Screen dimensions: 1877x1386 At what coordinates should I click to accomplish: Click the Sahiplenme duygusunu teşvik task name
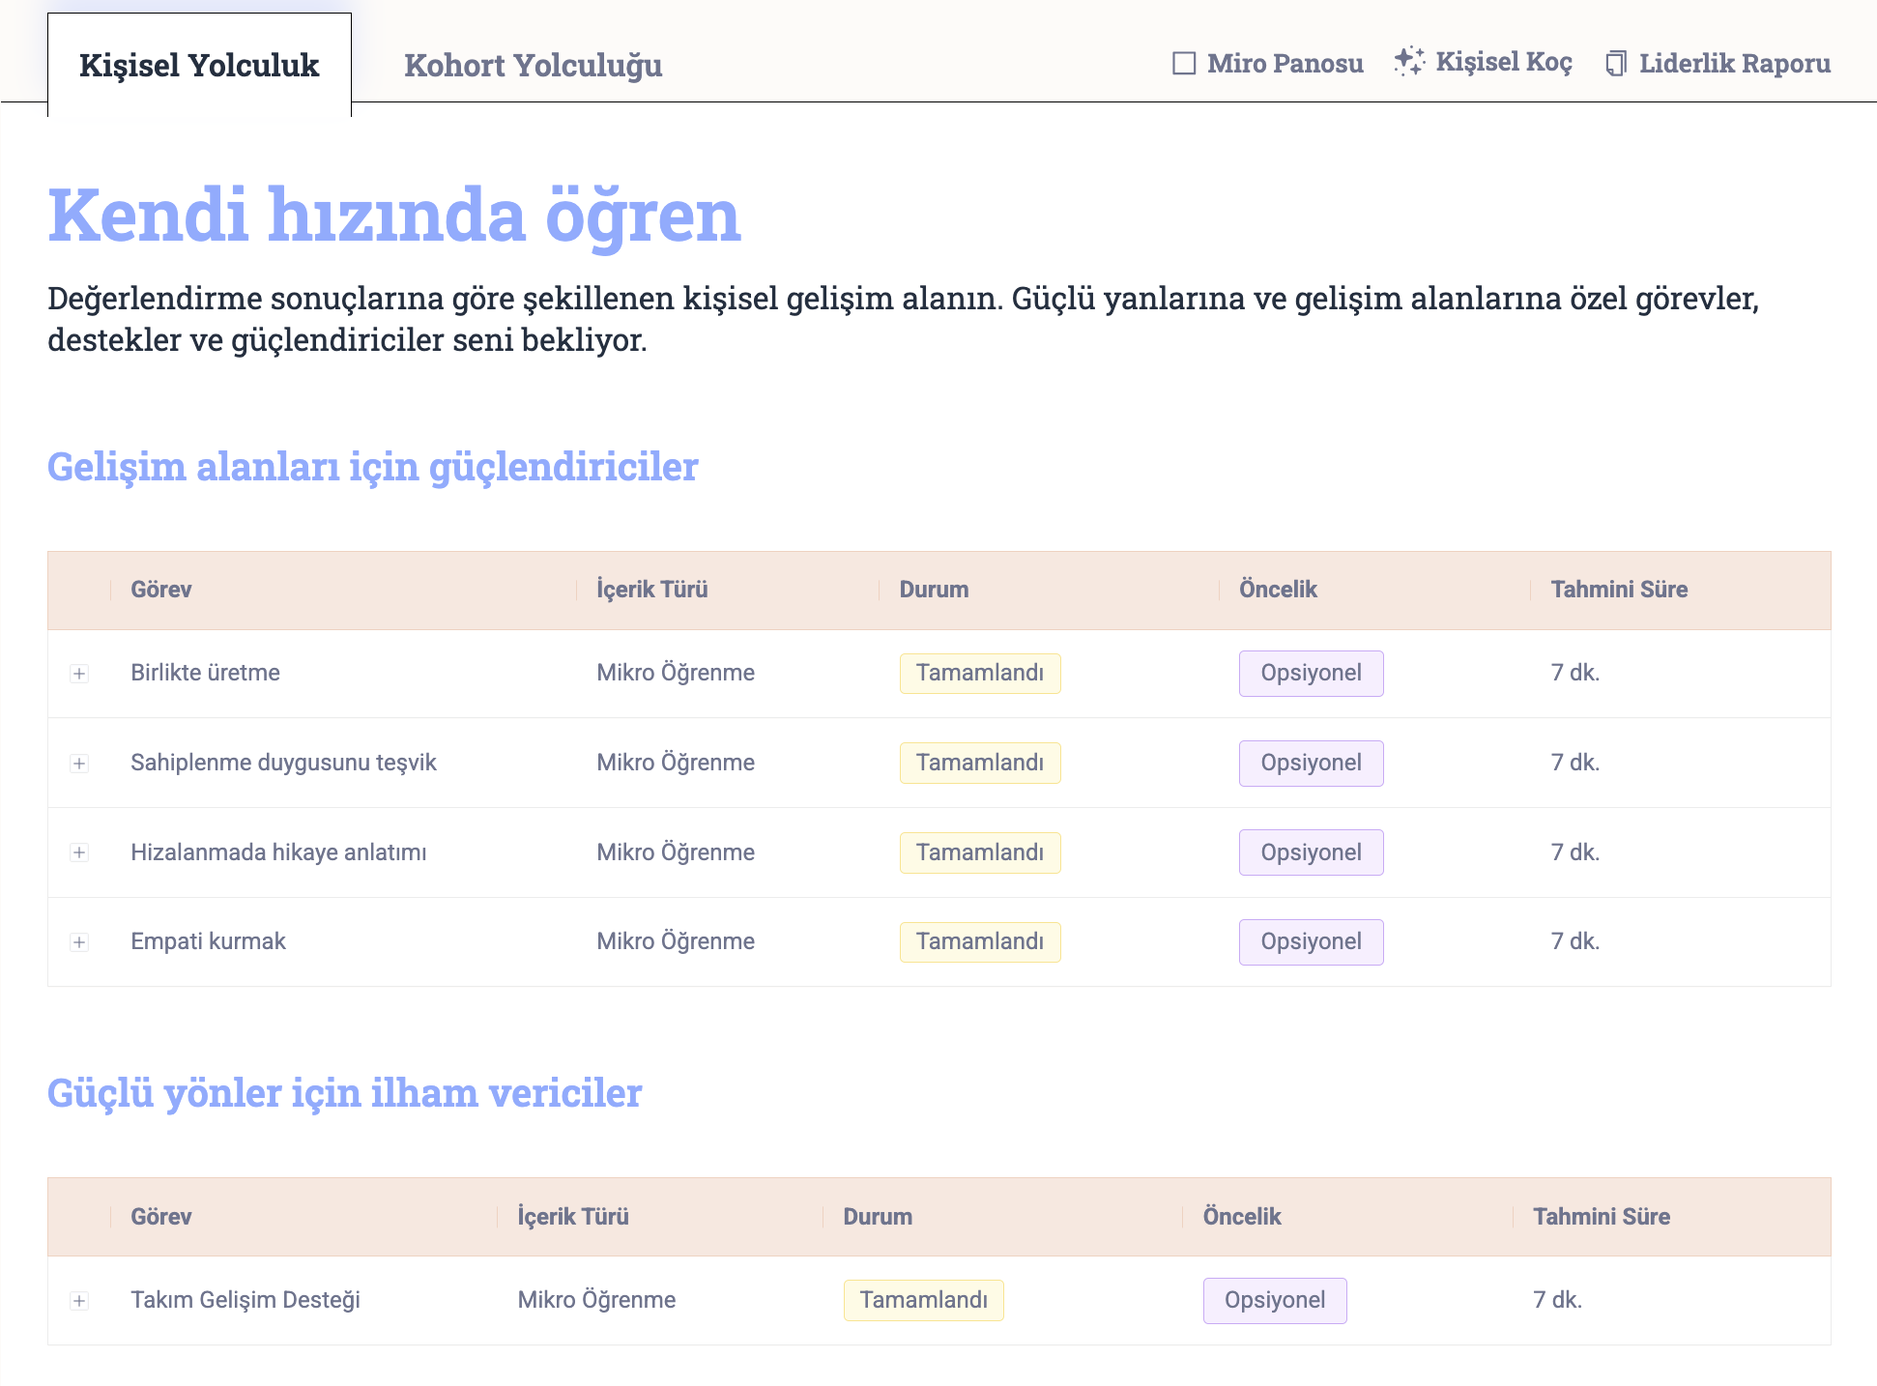[x=283, y=763]
